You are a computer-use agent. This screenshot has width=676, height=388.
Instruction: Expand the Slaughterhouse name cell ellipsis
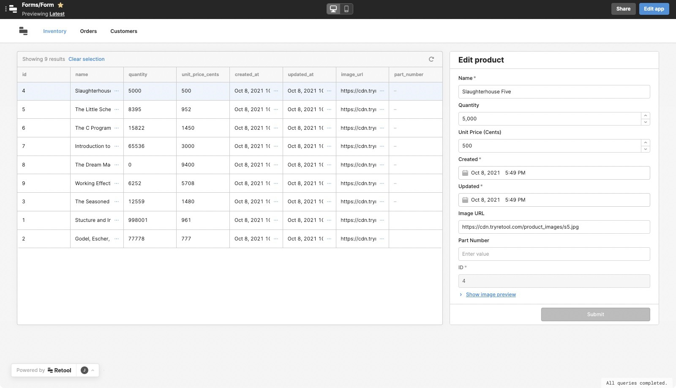coord(117,91)
